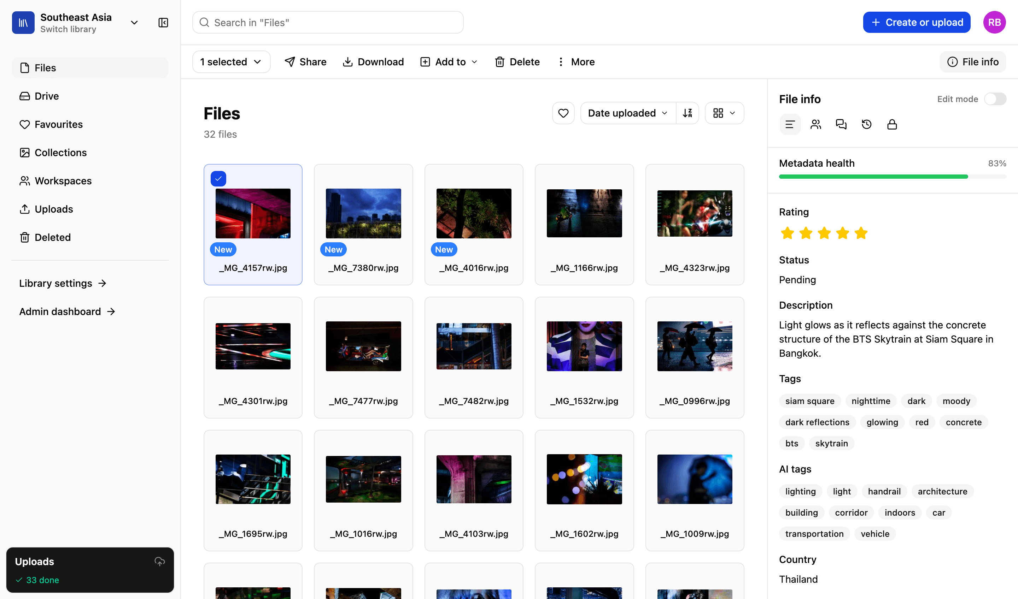The height and width of the screenshot is (599, 1018).
Task: Click the Uploads tray icon in sidebar
Action: (x=25, y=209)
